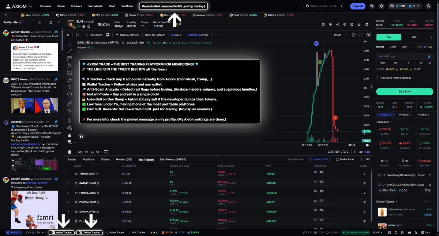Toggle visibility eye icon in token header
Viewport: 439px width, 236px height.
coord(345,24)
